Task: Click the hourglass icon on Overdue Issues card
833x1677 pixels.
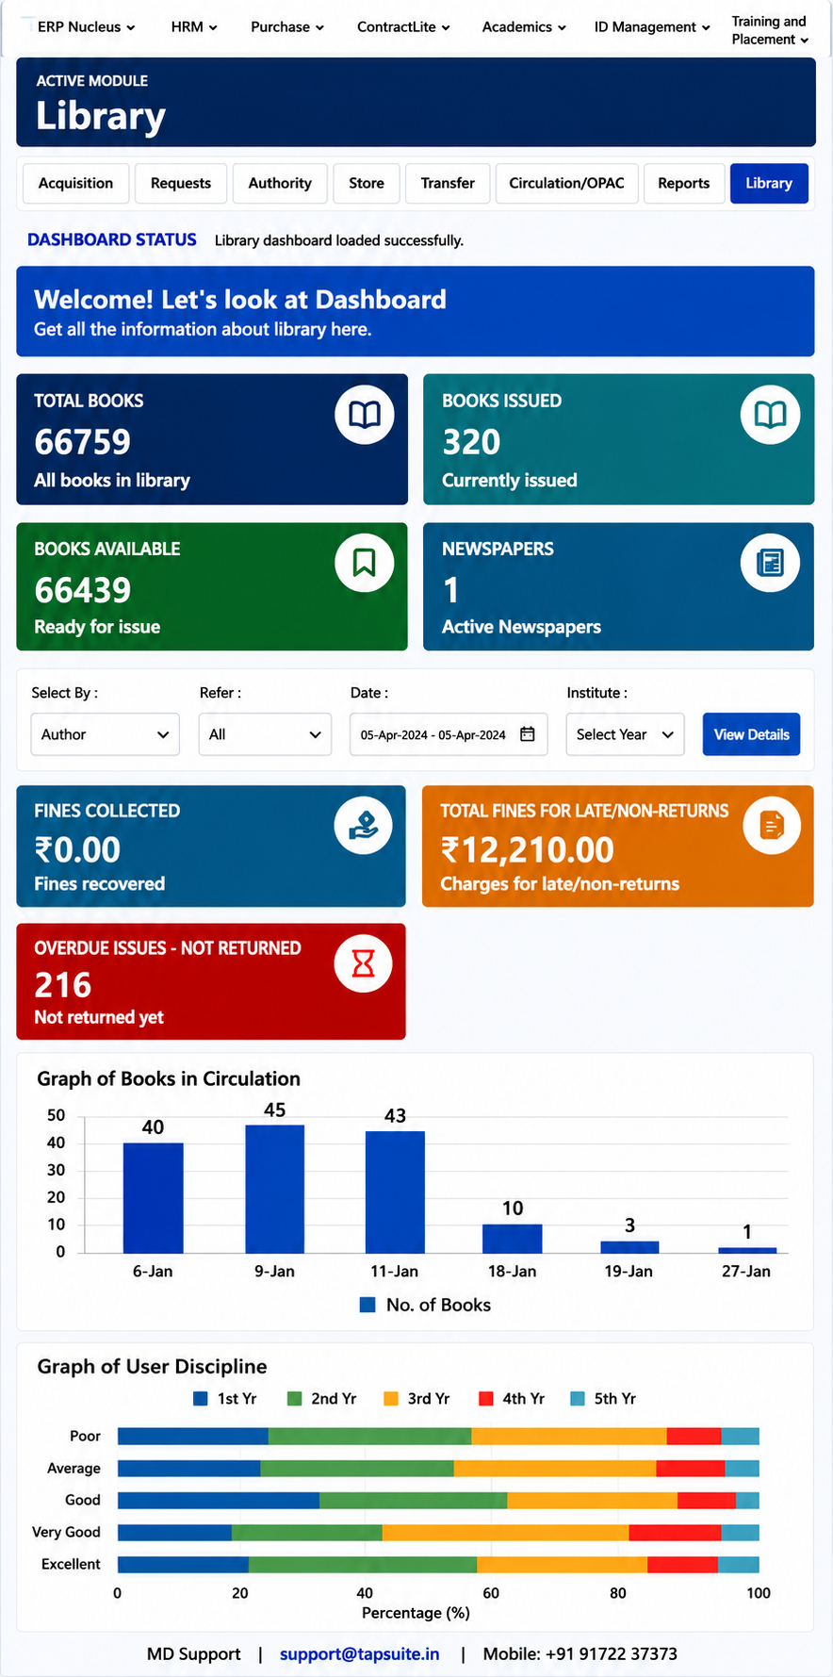Action: [364, 963]
